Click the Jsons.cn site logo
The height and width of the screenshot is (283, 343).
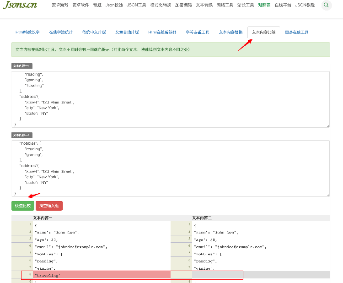point(20,5)
